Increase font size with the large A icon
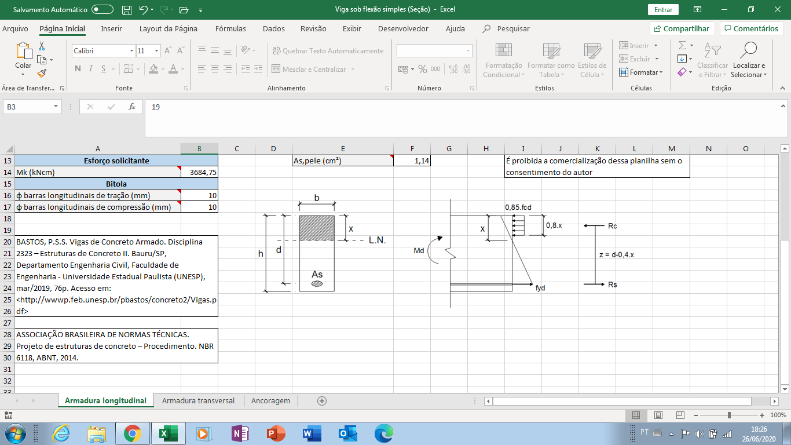The image size is (791, 445). [168, 51]
